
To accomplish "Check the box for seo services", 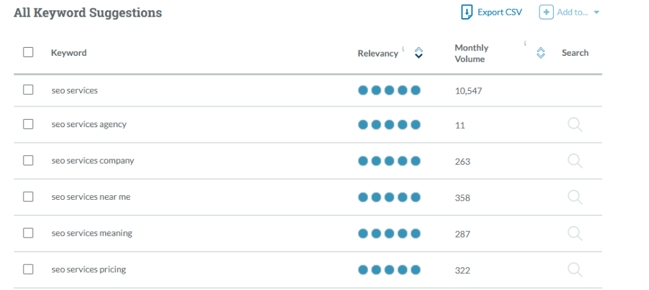I will coord(28,89).
